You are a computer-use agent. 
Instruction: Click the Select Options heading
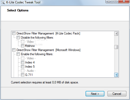pyautogui.click(x=18, y=10)
